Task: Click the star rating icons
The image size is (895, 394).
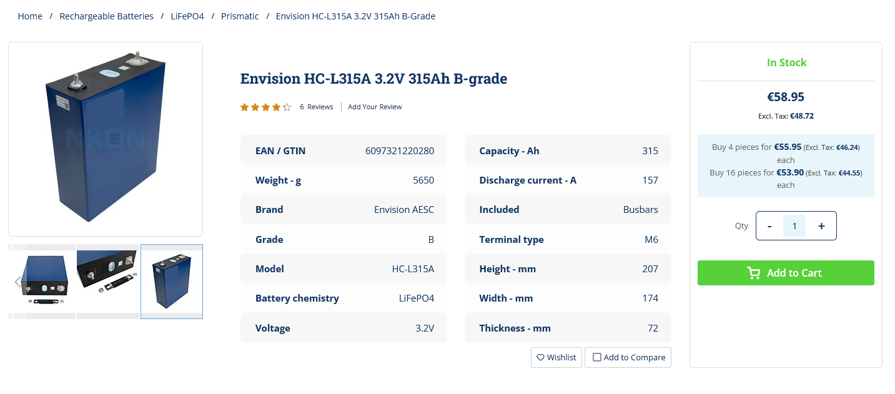Action: [x=265, y=107]
